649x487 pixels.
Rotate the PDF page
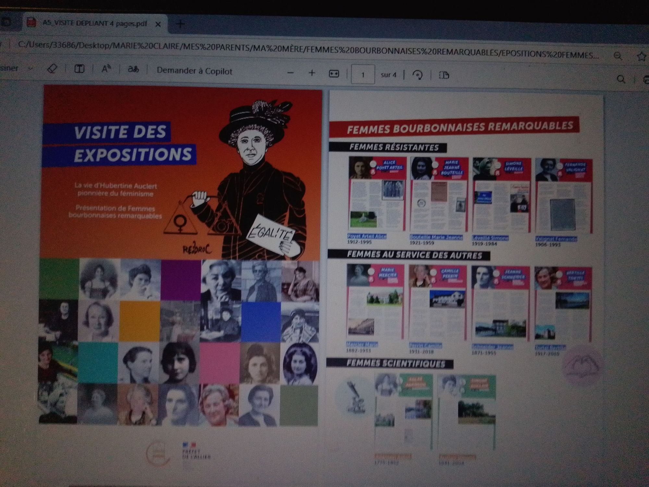pos(417,75)
